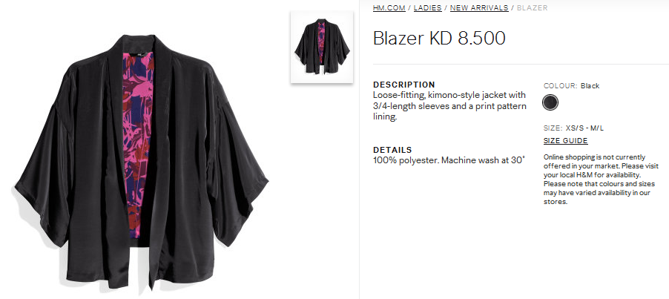Click the DESCRIPTION heading
669x299 pixels.
tap(404, 85)
